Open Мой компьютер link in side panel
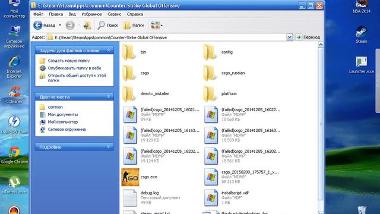 pyautogui.click(x=63, y=122)
